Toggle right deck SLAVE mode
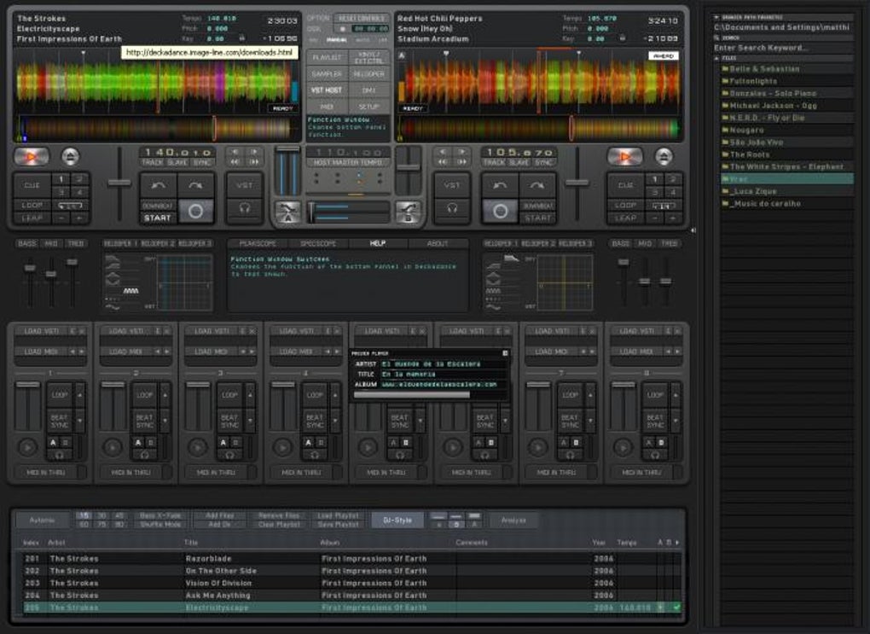Screen dimensions: 870x634 (519, 162)
